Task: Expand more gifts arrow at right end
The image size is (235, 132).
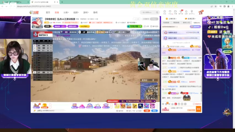Action: tap(157, 106)
